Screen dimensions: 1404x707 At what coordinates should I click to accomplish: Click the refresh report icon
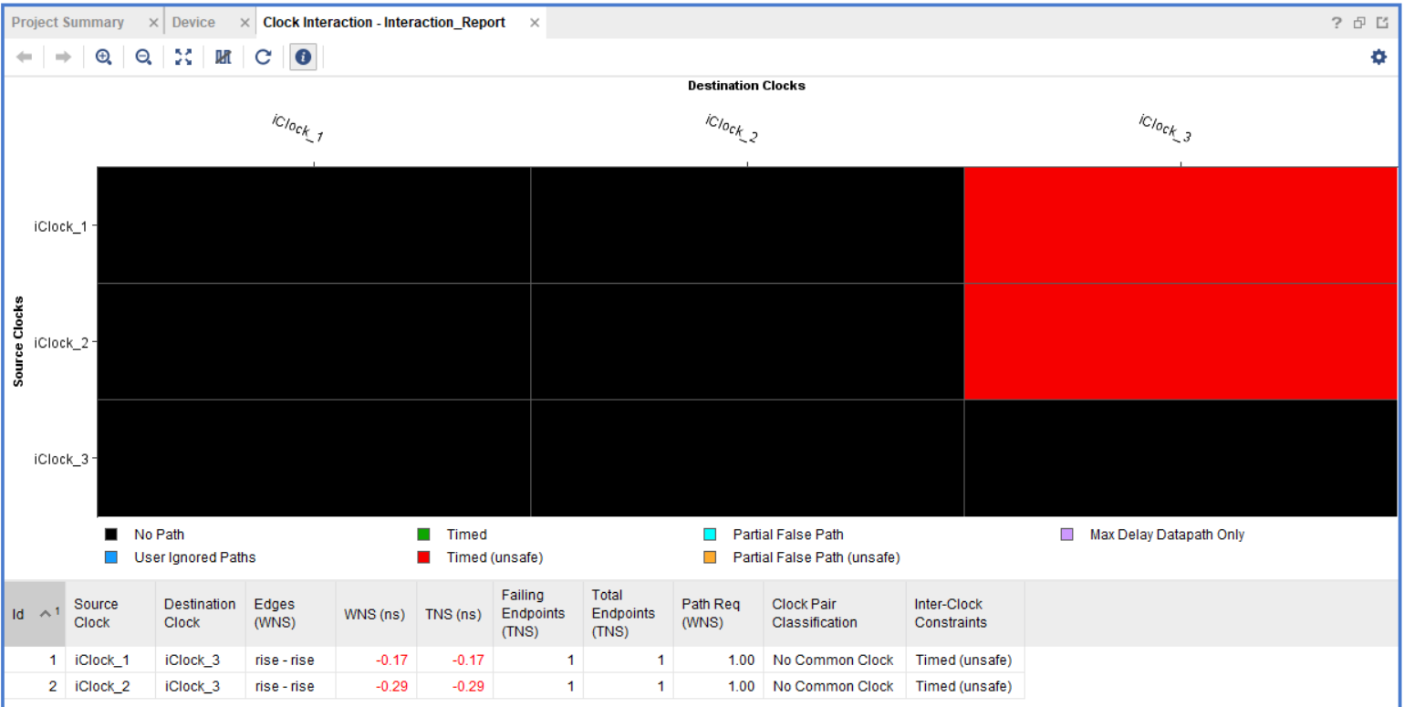click(x=263, y=57)
